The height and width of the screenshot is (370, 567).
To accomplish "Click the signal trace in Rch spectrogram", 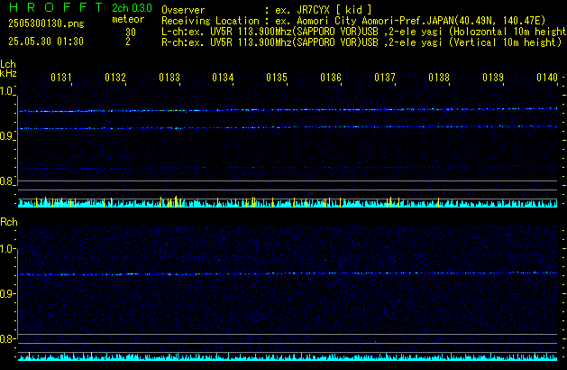I will [288, 273].
